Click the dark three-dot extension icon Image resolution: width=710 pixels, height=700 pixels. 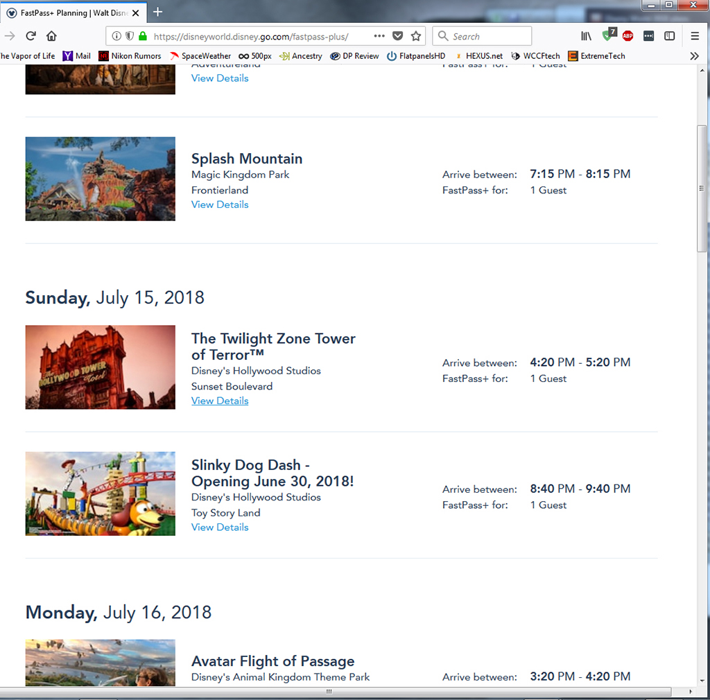(648, 36)
